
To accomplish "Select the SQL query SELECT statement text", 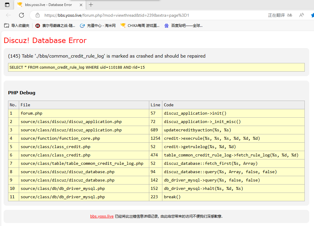I will (77, 67).
